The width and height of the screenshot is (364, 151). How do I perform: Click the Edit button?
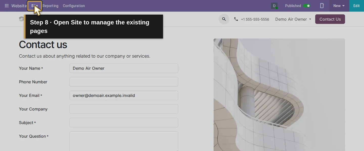click(x=356, y=6)
